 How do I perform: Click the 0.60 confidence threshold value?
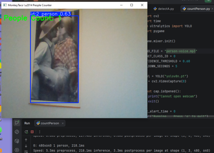(186, 61)
